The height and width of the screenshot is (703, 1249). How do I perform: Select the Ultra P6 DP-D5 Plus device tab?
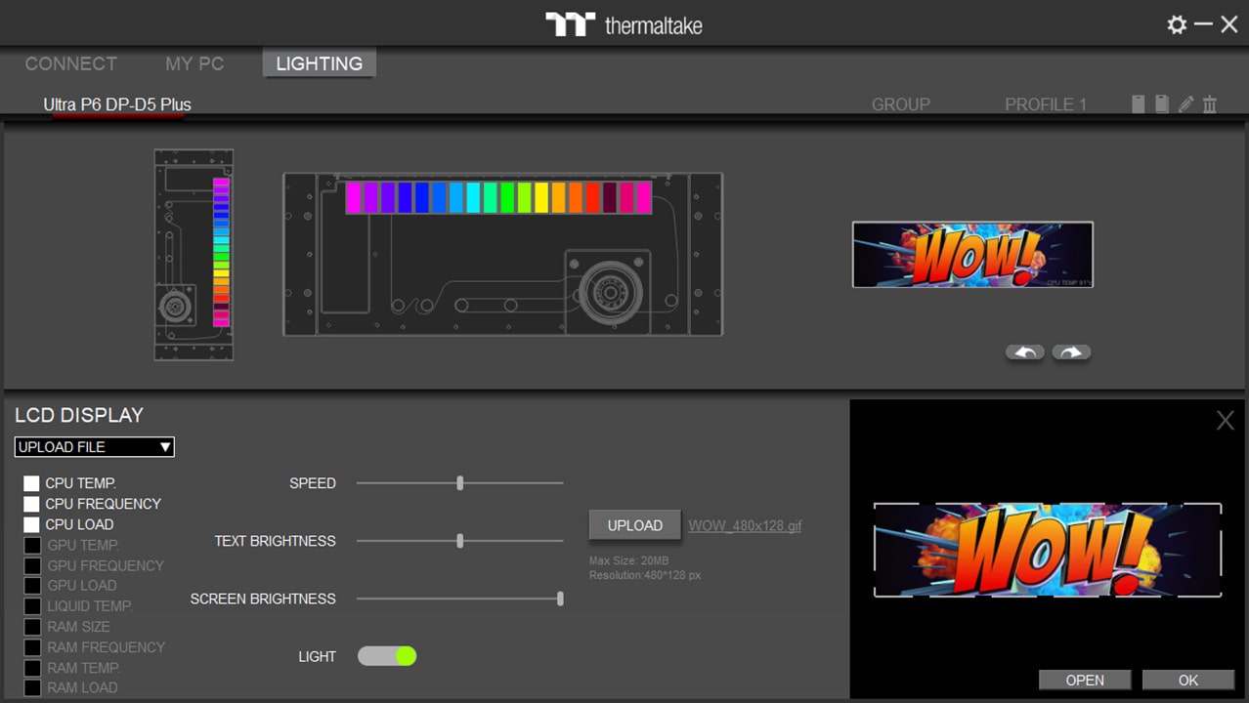117,104
